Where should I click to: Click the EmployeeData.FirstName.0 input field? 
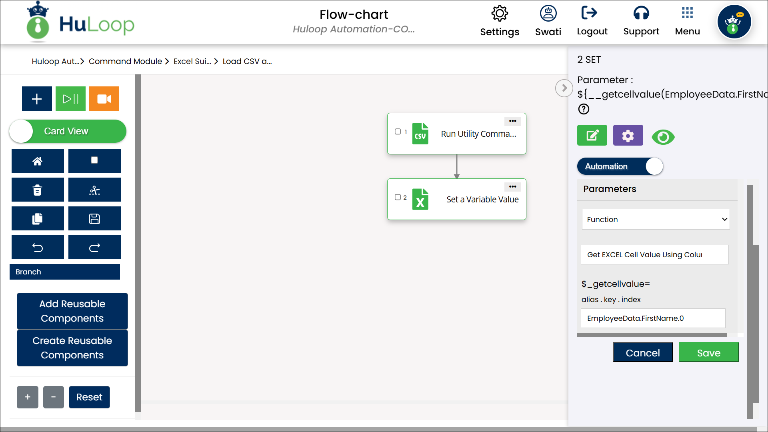point(653,318)
